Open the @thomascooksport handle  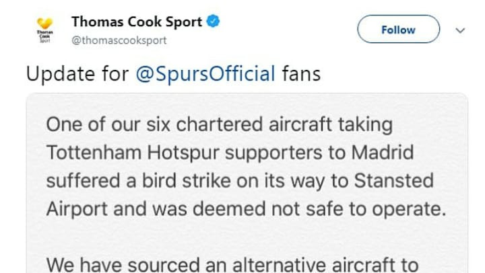[119, 40]
